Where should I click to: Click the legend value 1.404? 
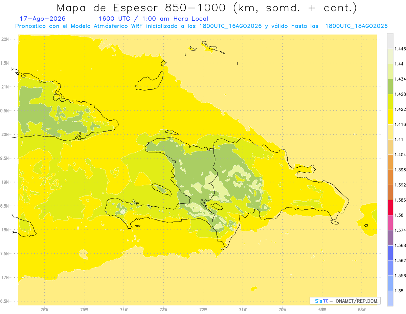pos(400,154)
